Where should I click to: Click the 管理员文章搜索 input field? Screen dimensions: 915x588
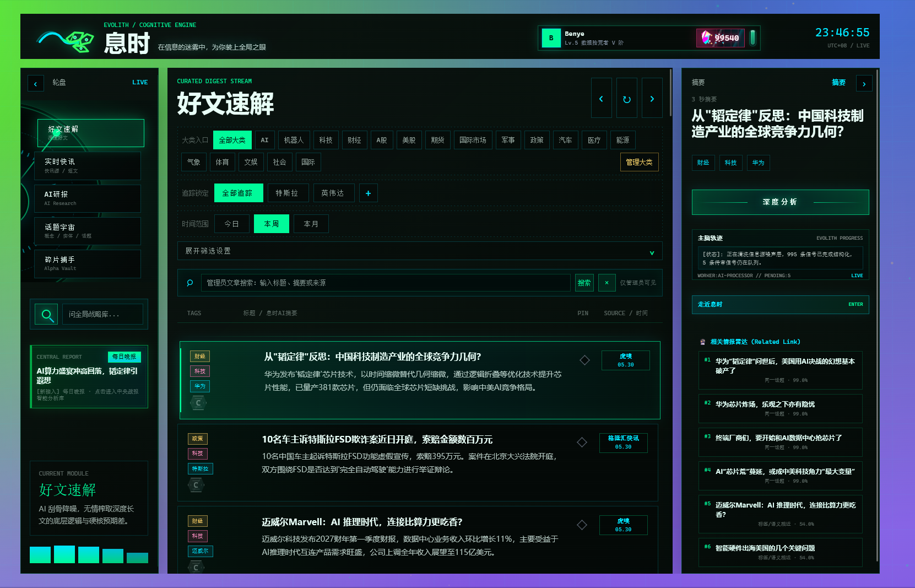coord(385,283)
